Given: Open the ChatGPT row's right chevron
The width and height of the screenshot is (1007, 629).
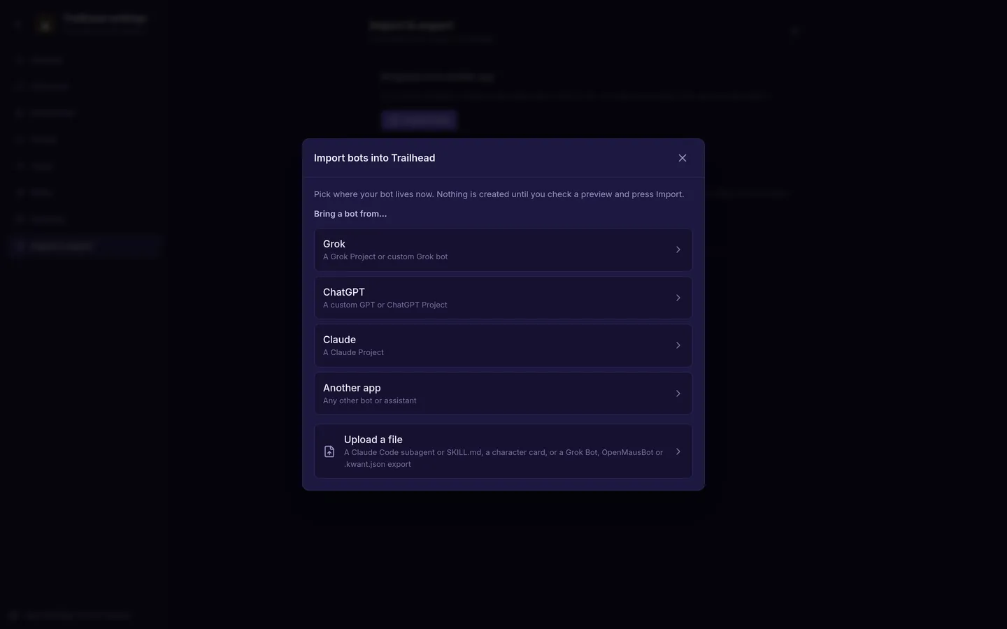Looking at the screenshot, I should (x=678, y=298).
